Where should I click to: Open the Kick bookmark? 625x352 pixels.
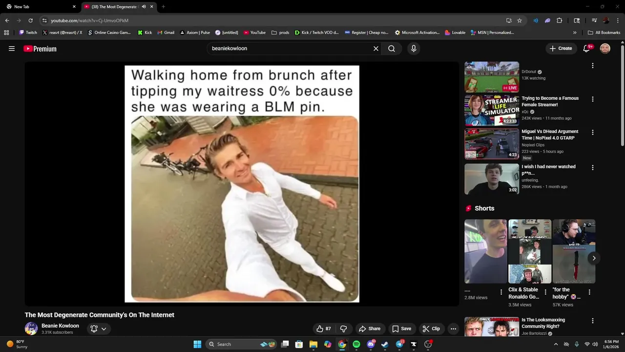tap(145, 33)
